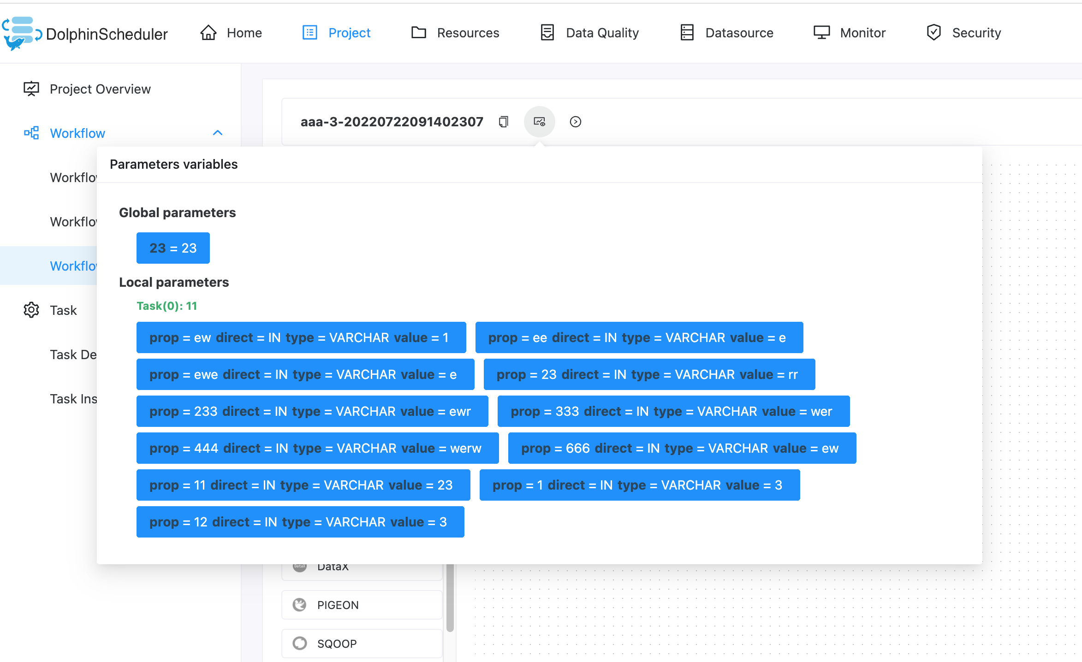This screenshot has height=662, width=1082.
Task: Click global parameter tag 23 = 23
Action: [x=173, y=248]
